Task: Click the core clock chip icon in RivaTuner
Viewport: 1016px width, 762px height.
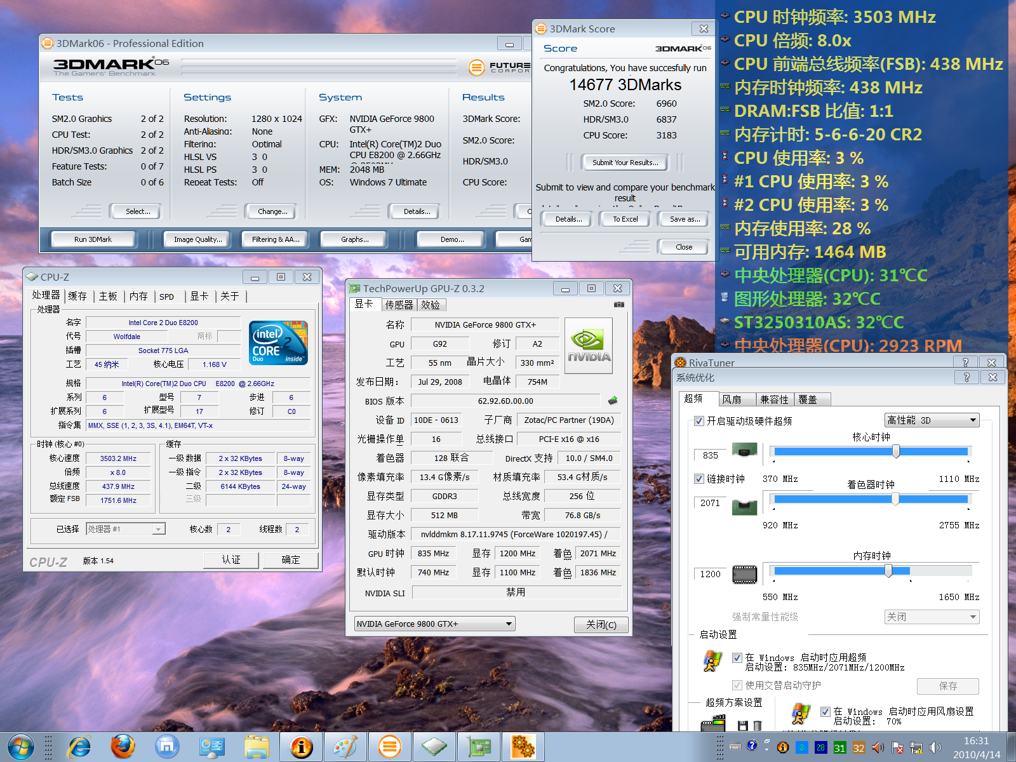Action: [744, 450]
